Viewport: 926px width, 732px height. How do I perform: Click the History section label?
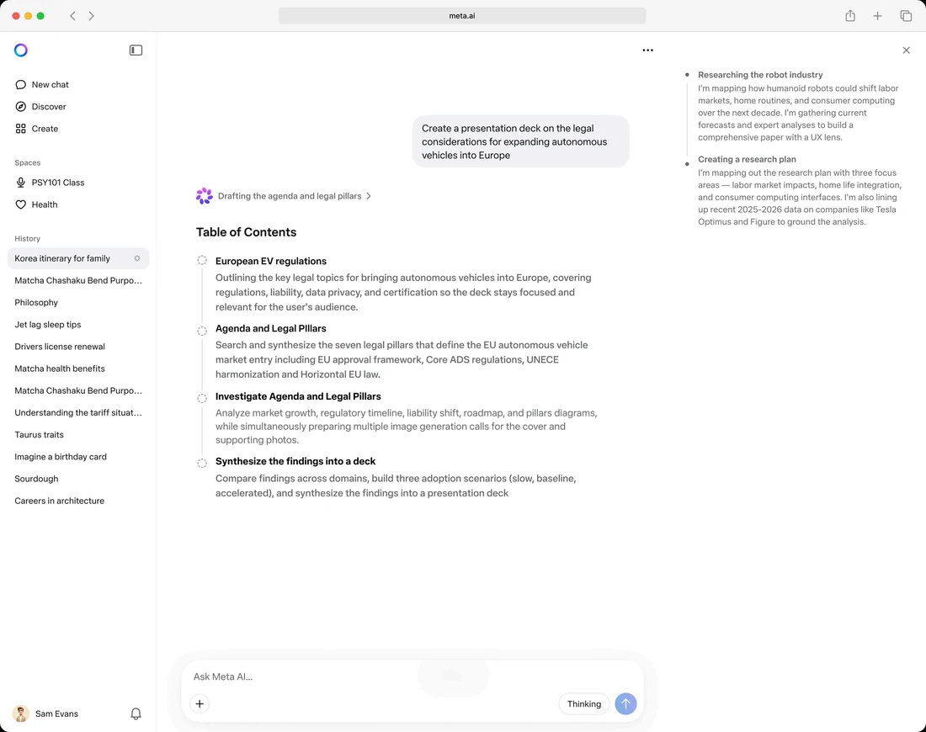(27, 238)
